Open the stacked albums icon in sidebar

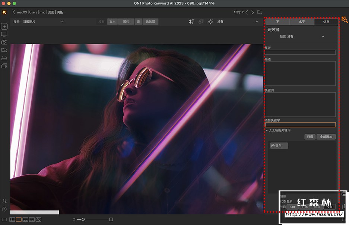(x=4, y=66)
